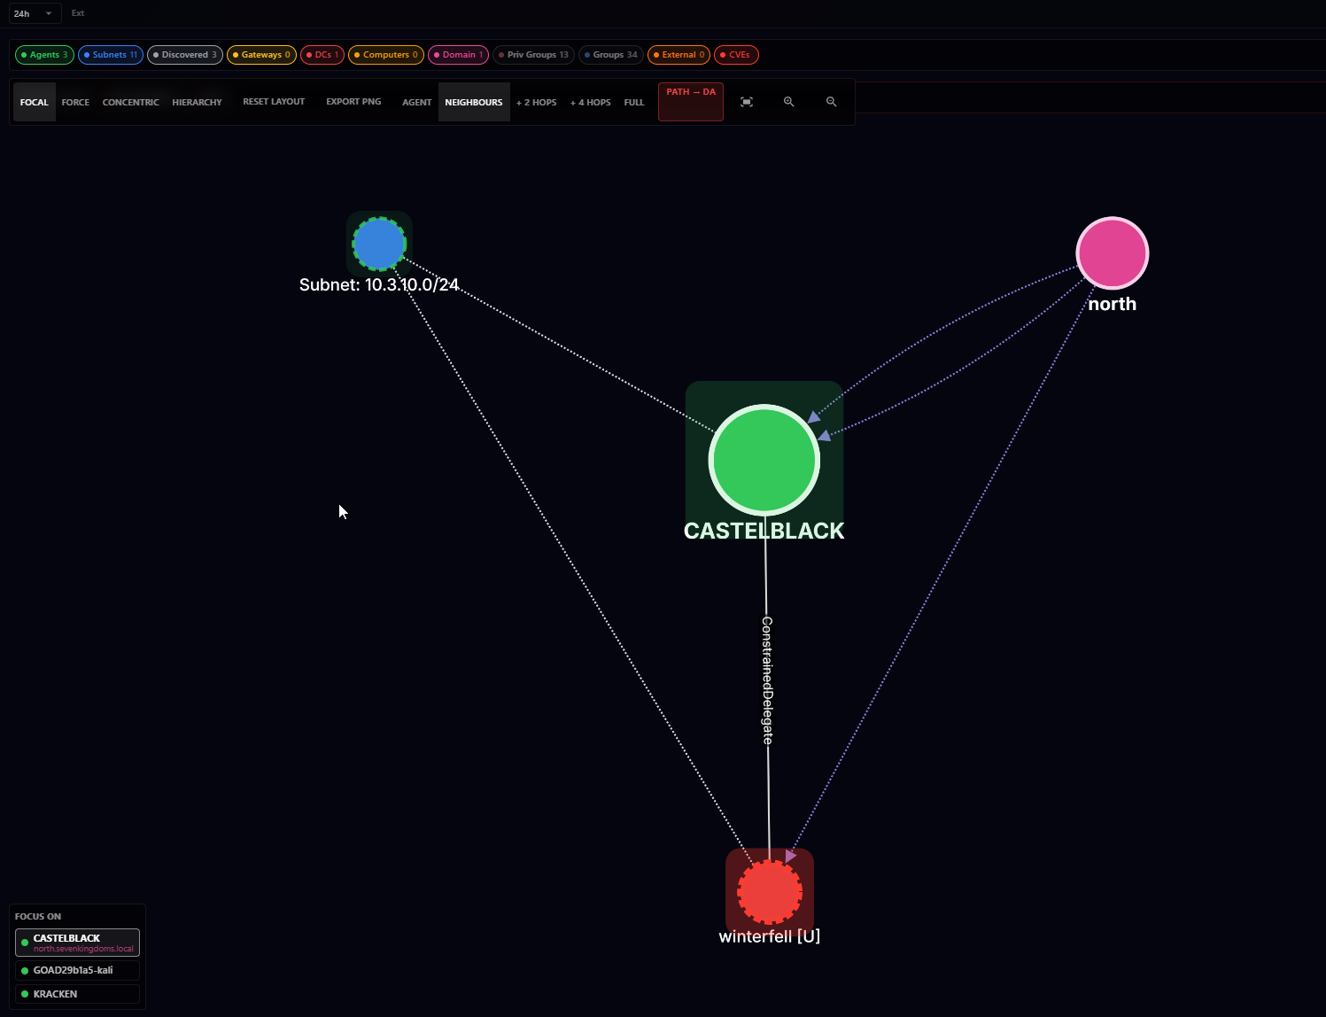Select NEIGHBOURS scope option
The image size is (1326, 1017).
[x=474, y=102]
